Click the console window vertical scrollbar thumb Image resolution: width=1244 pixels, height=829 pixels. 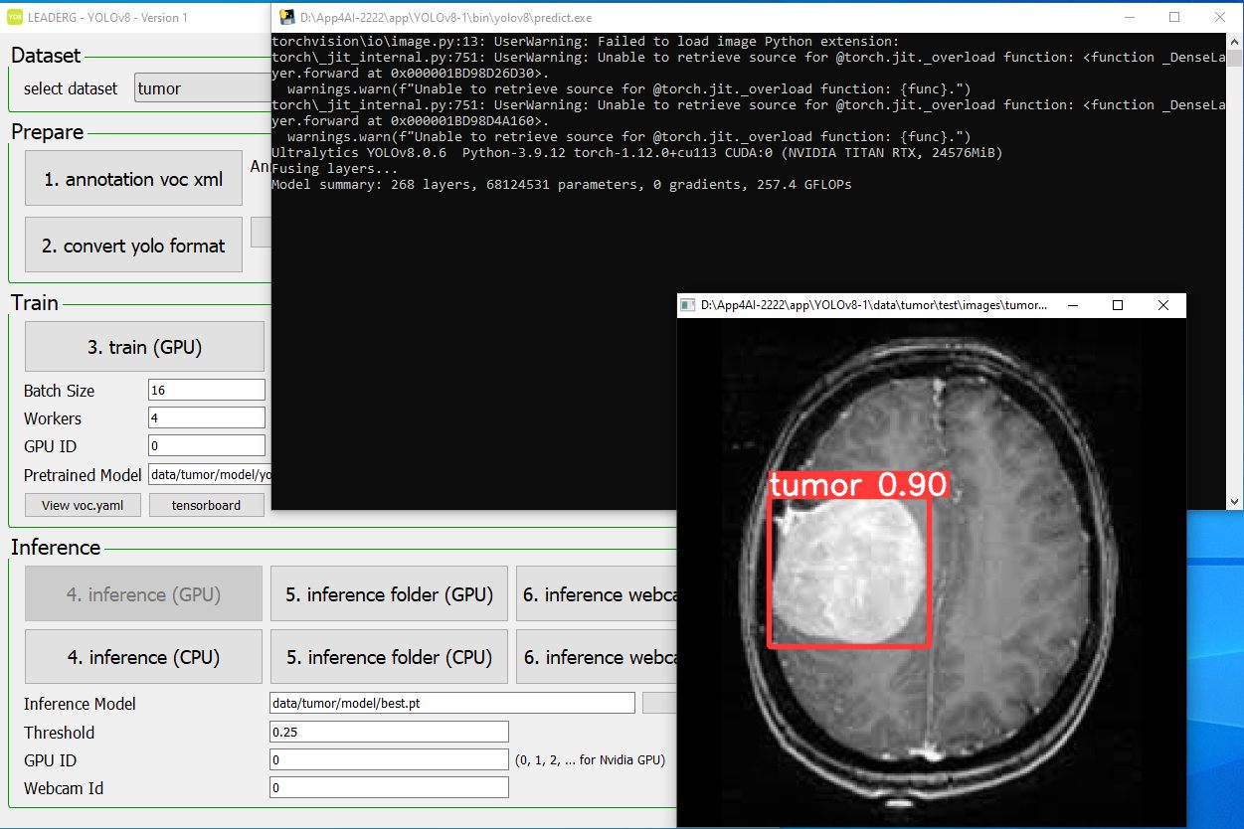pyautogui.click(x=1234, y=58)
